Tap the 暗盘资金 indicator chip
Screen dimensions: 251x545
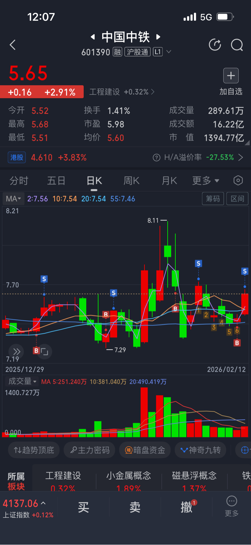(145, 450)
